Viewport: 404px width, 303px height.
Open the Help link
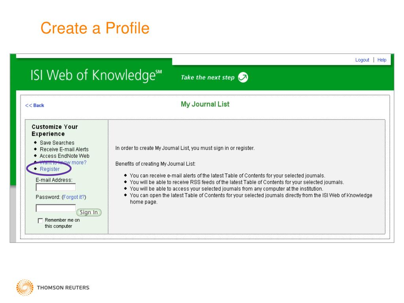click(x=382, y=60)
